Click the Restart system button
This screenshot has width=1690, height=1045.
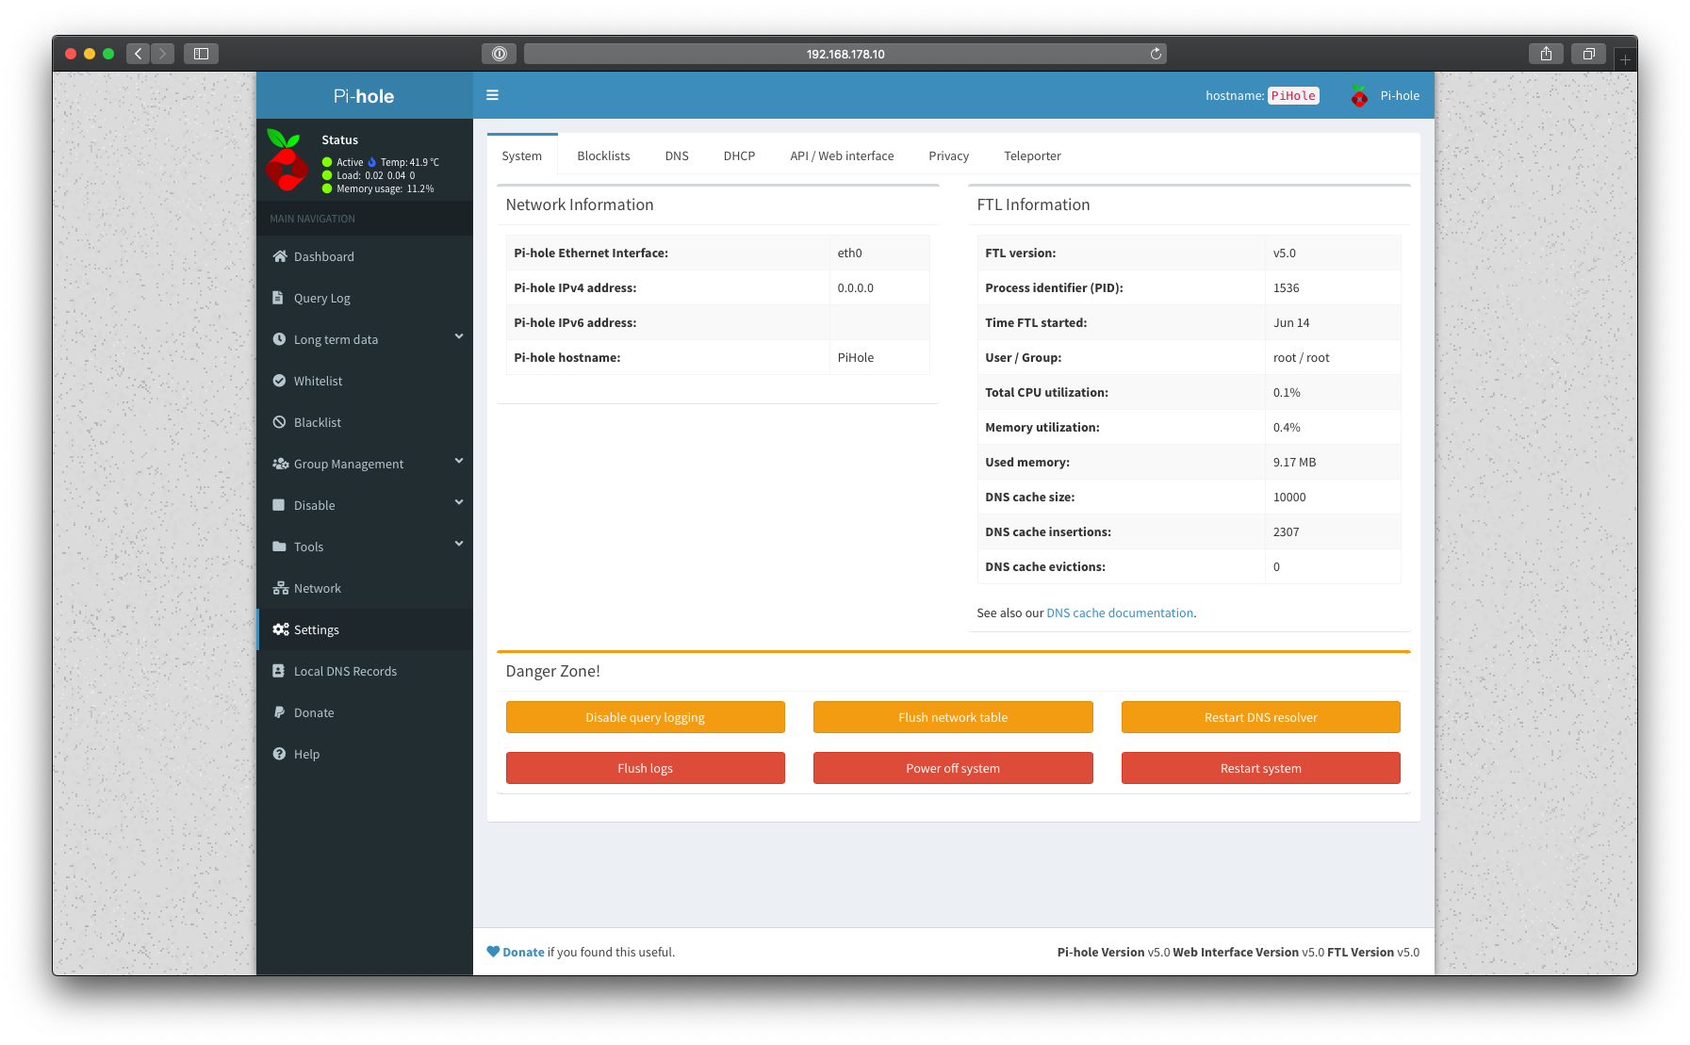pos(1260,768)
